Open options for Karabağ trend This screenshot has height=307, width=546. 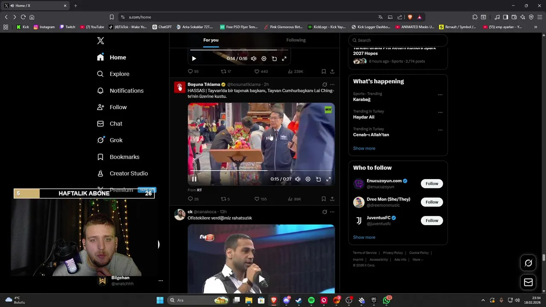[x=440, y=95]
